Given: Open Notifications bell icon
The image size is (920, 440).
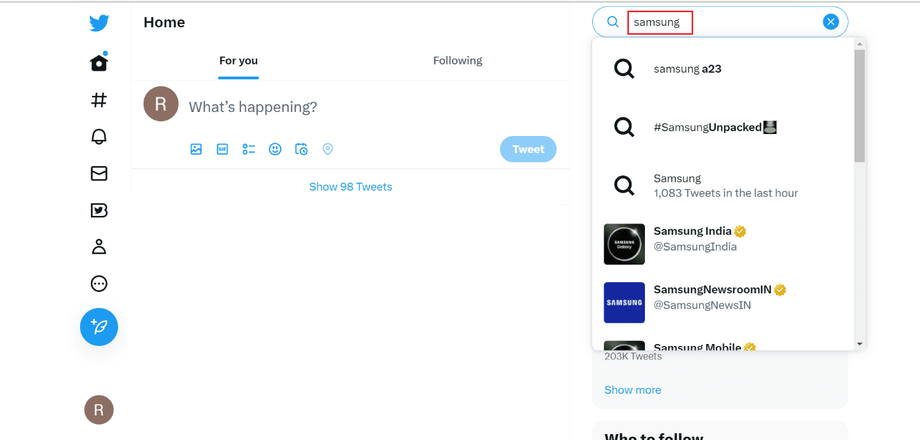Looking at the screenshot, I should tap(99, 137).
